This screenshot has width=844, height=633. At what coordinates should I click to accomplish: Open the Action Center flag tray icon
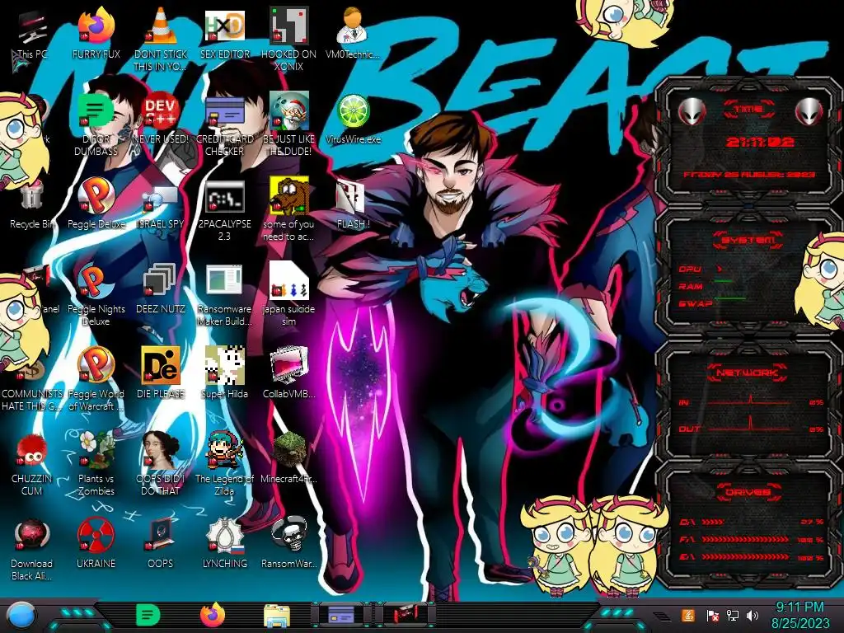712,616
